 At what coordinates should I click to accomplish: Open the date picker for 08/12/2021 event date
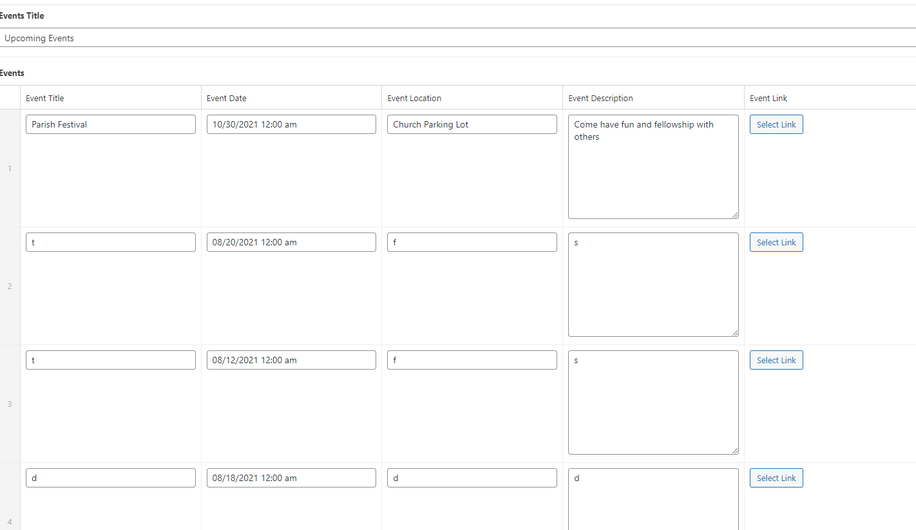(x=291, y=360)
